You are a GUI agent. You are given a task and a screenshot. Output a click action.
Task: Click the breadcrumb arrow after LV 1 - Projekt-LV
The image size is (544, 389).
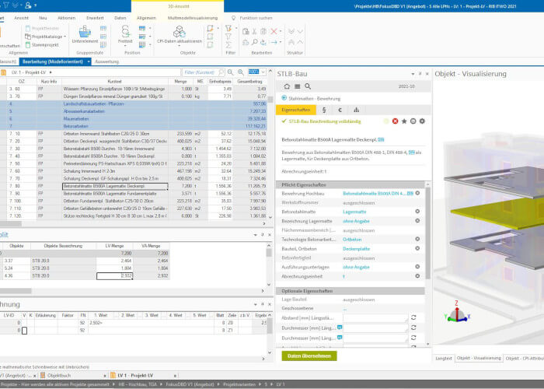coord(51,72)
